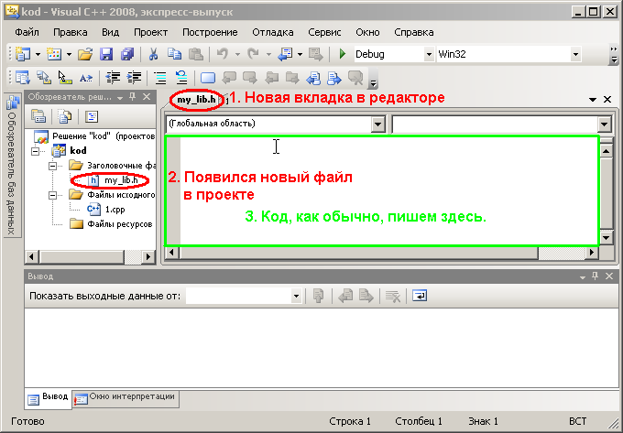Open the Debug configuration dropdown

(429, 54)
